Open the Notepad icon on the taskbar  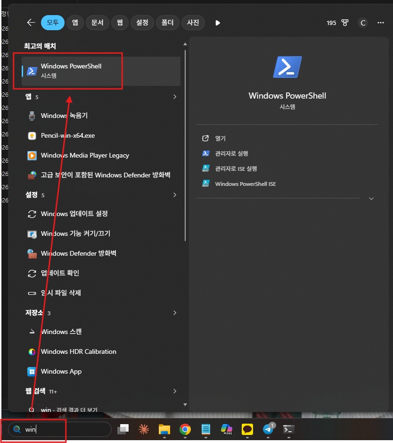coord(205,429)
